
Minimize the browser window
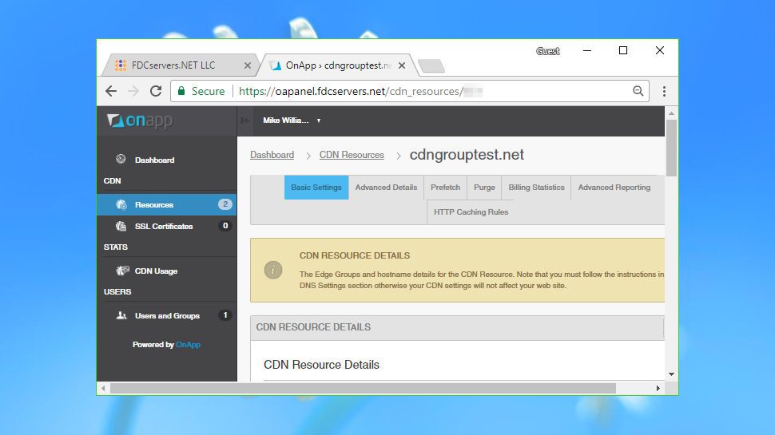tap(587, 50)
